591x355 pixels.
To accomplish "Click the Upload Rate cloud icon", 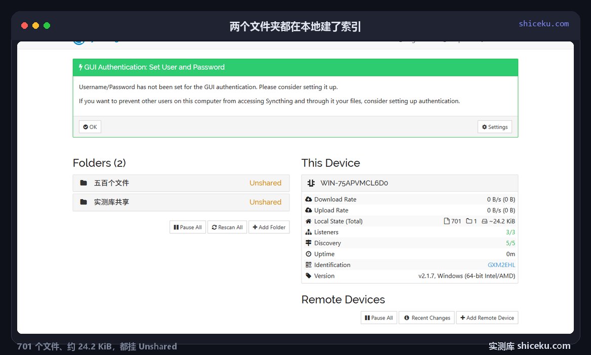I will pos(308,210).
